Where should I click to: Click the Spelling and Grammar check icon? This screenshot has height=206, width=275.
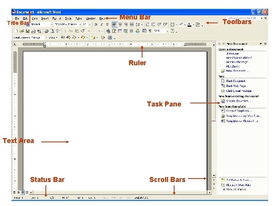pyautogui.click(x=58, y=31)
